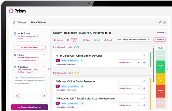Click the recycle icon near settings
The image size is (172, 111).
(160, 22)
